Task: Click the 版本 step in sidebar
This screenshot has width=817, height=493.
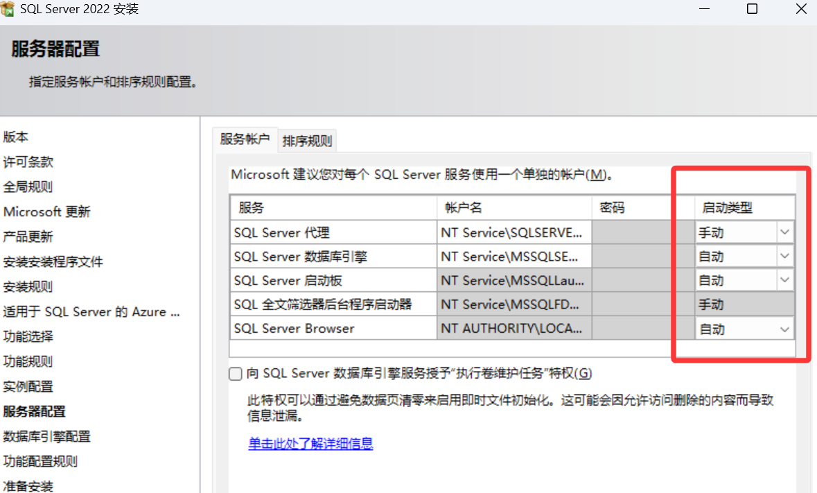Action: coord(16,137)
